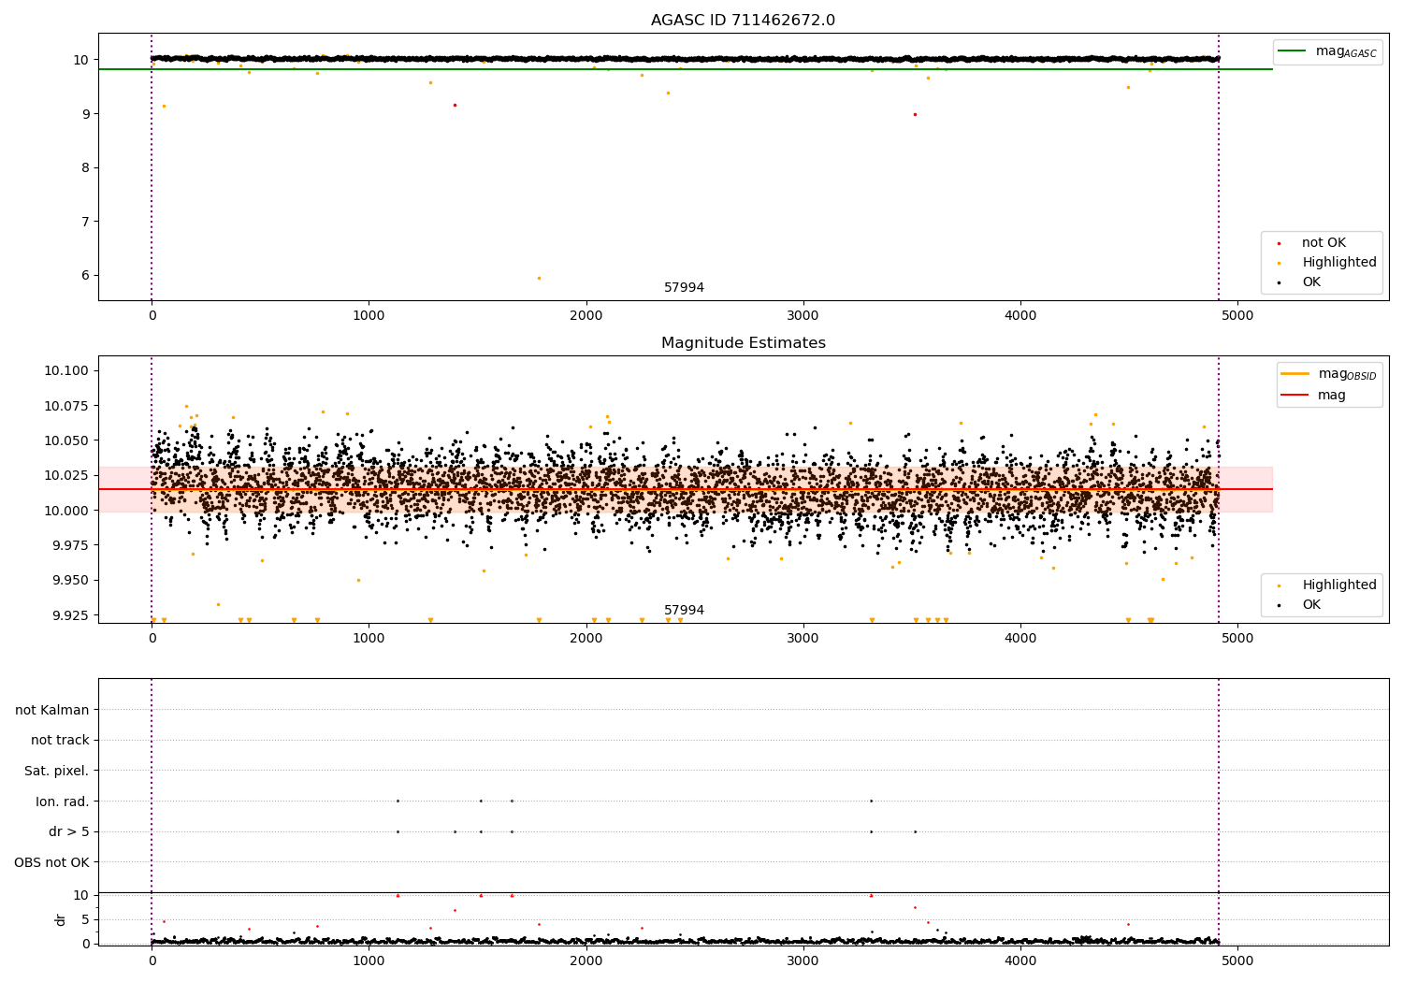Click the 'Magnitude Estimates' plot title
The height and width of the screenshot is (982, 1403).
(743, 343)
